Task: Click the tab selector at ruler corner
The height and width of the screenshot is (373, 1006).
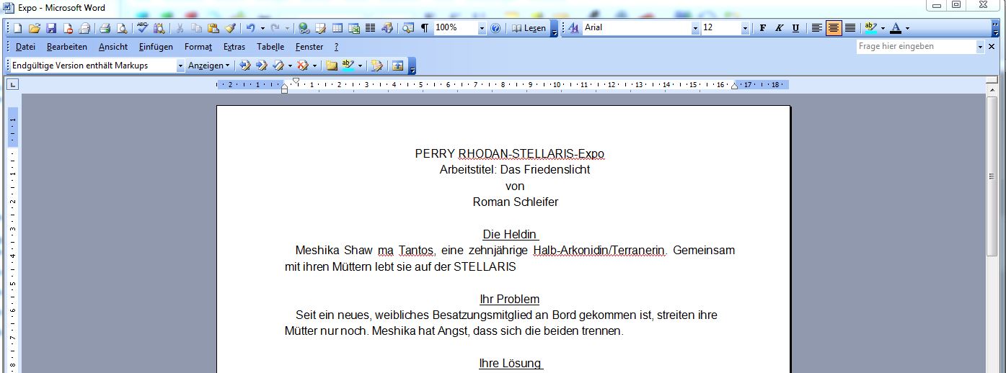Action: pyautogui.click(x=13, y=85)
